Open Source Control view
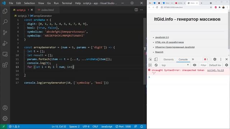This screenshot has height=129, width=230. point(5,33)
